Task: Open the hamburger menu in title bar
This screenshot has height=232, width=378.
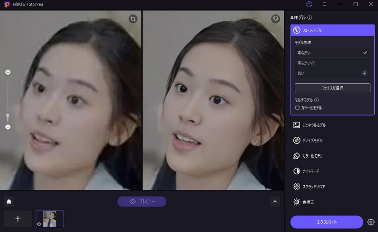Action: [325, 4]
